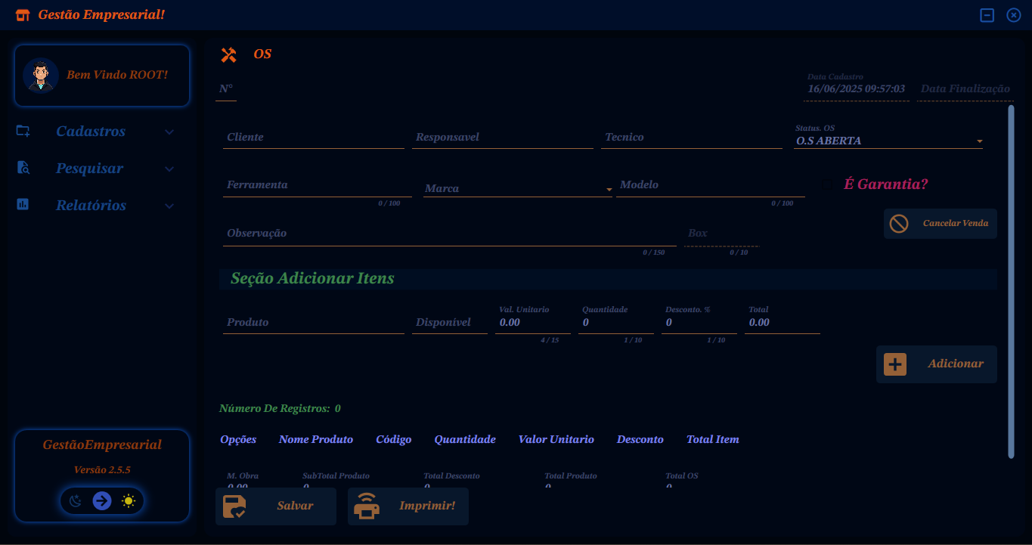Click the Cadastros folder icon
Screen dimensions: 1032x545
point(23,131)
